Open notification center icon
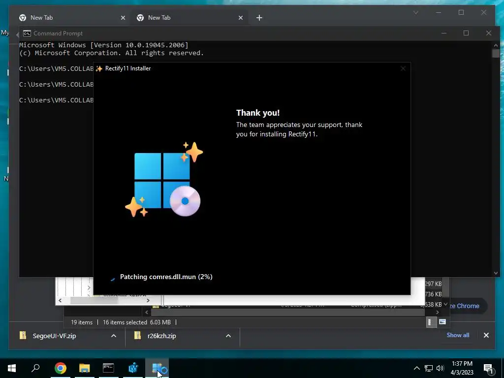The image size is (504, 378). (x=488, y=368)
